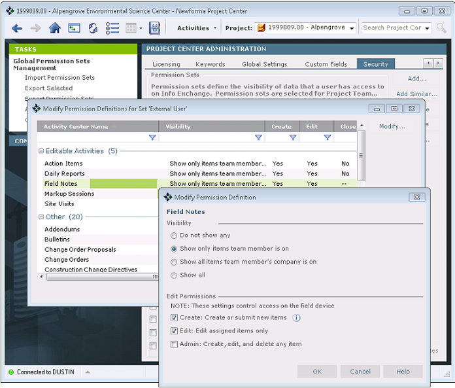Select 'Show only items team member is on'
Image resolution: width=455 pixels, height=388 pixels.
point(174,249)
